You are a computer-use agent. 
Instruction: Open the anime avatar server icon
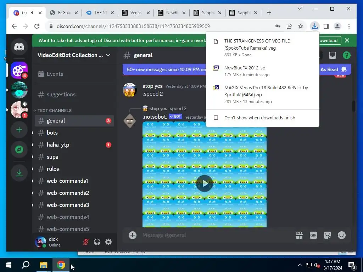pyautogui.click(x=19, y=110)
